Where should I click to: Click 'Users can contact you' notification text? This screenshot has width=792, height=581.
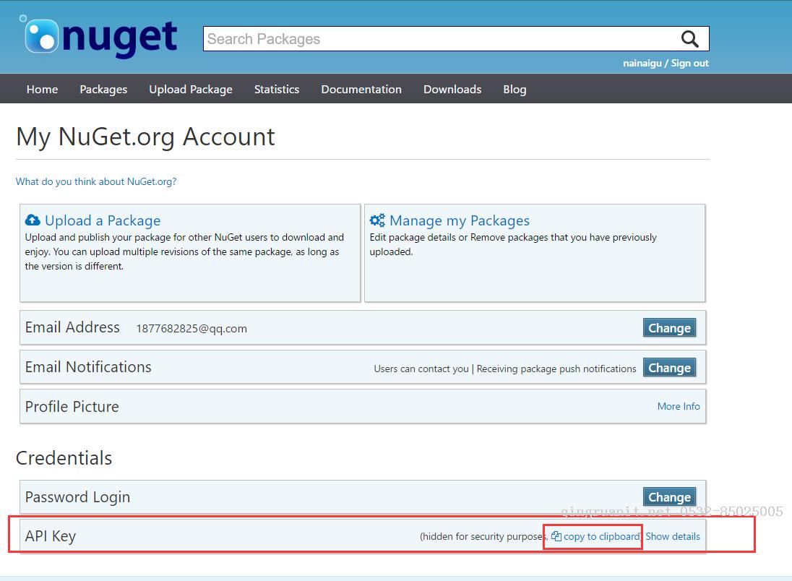421,369
